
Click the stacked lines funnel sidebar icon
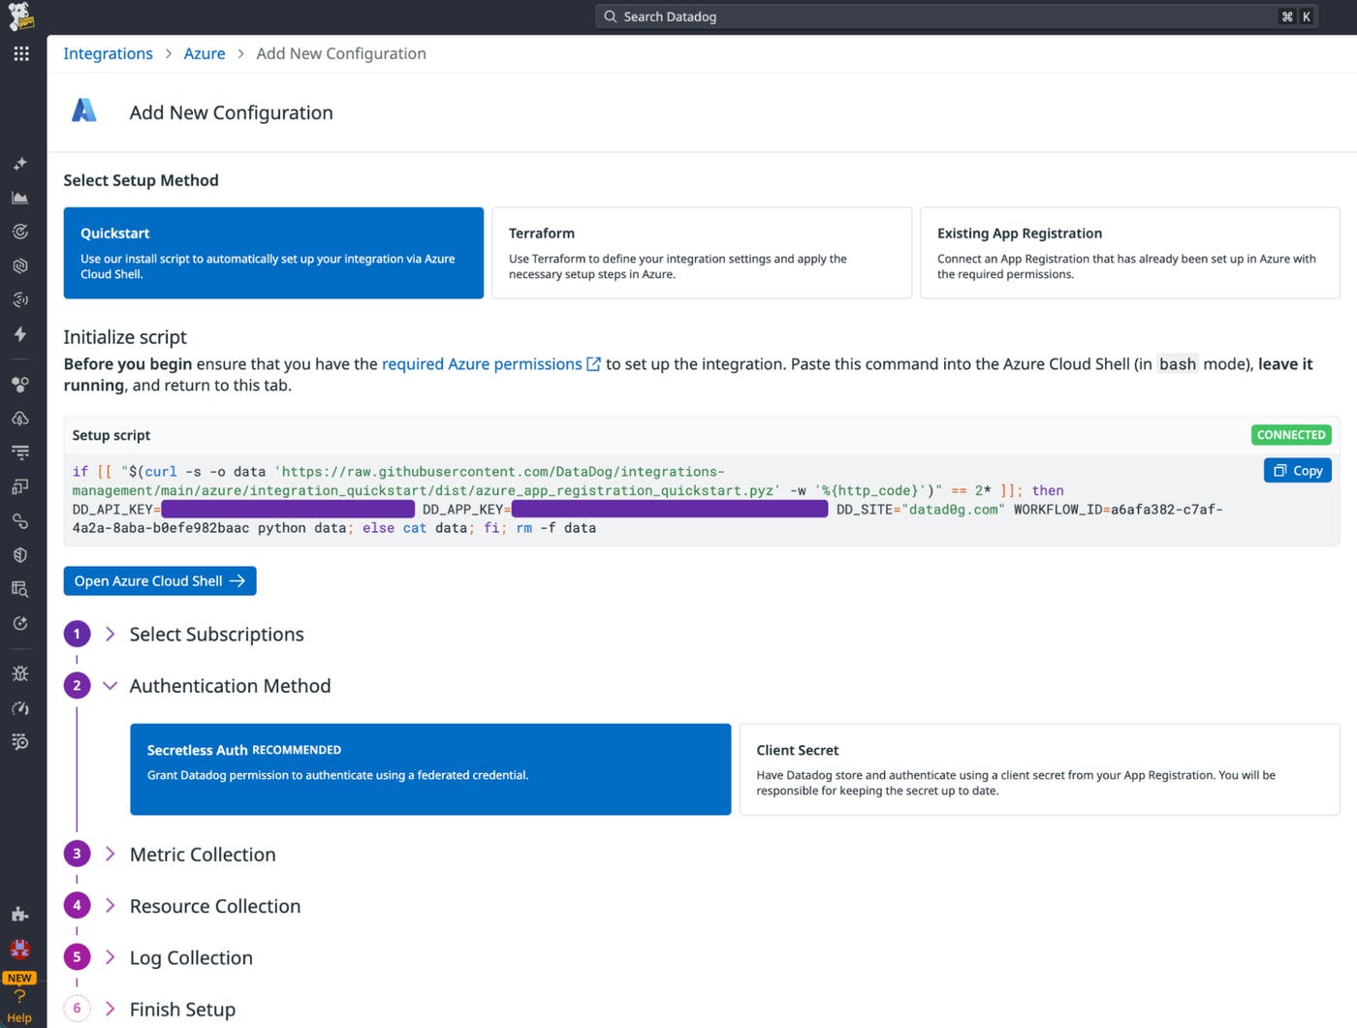pos(20,452)
